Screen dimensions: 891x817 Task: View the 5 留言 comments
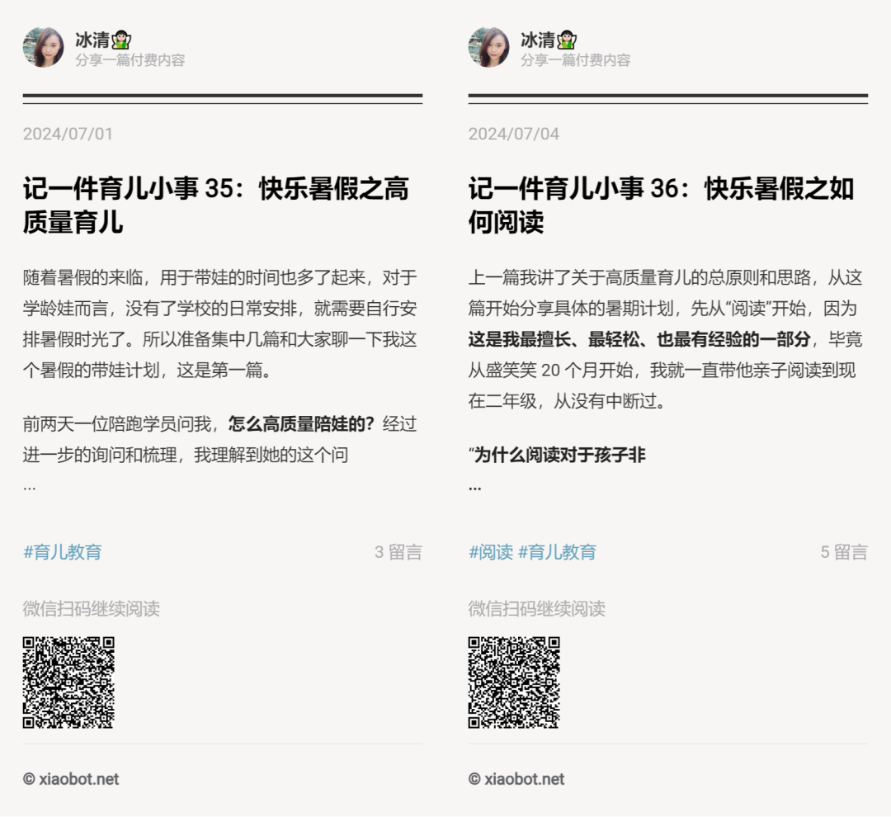coord(844,552)
